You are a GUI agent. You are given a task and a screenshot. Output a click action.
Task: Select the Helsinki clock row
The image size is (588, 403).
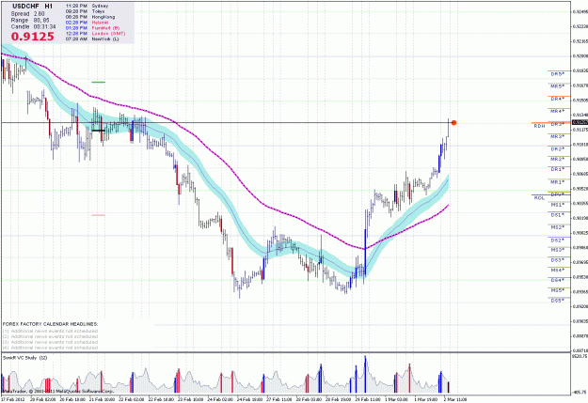[x=87, y=23]
